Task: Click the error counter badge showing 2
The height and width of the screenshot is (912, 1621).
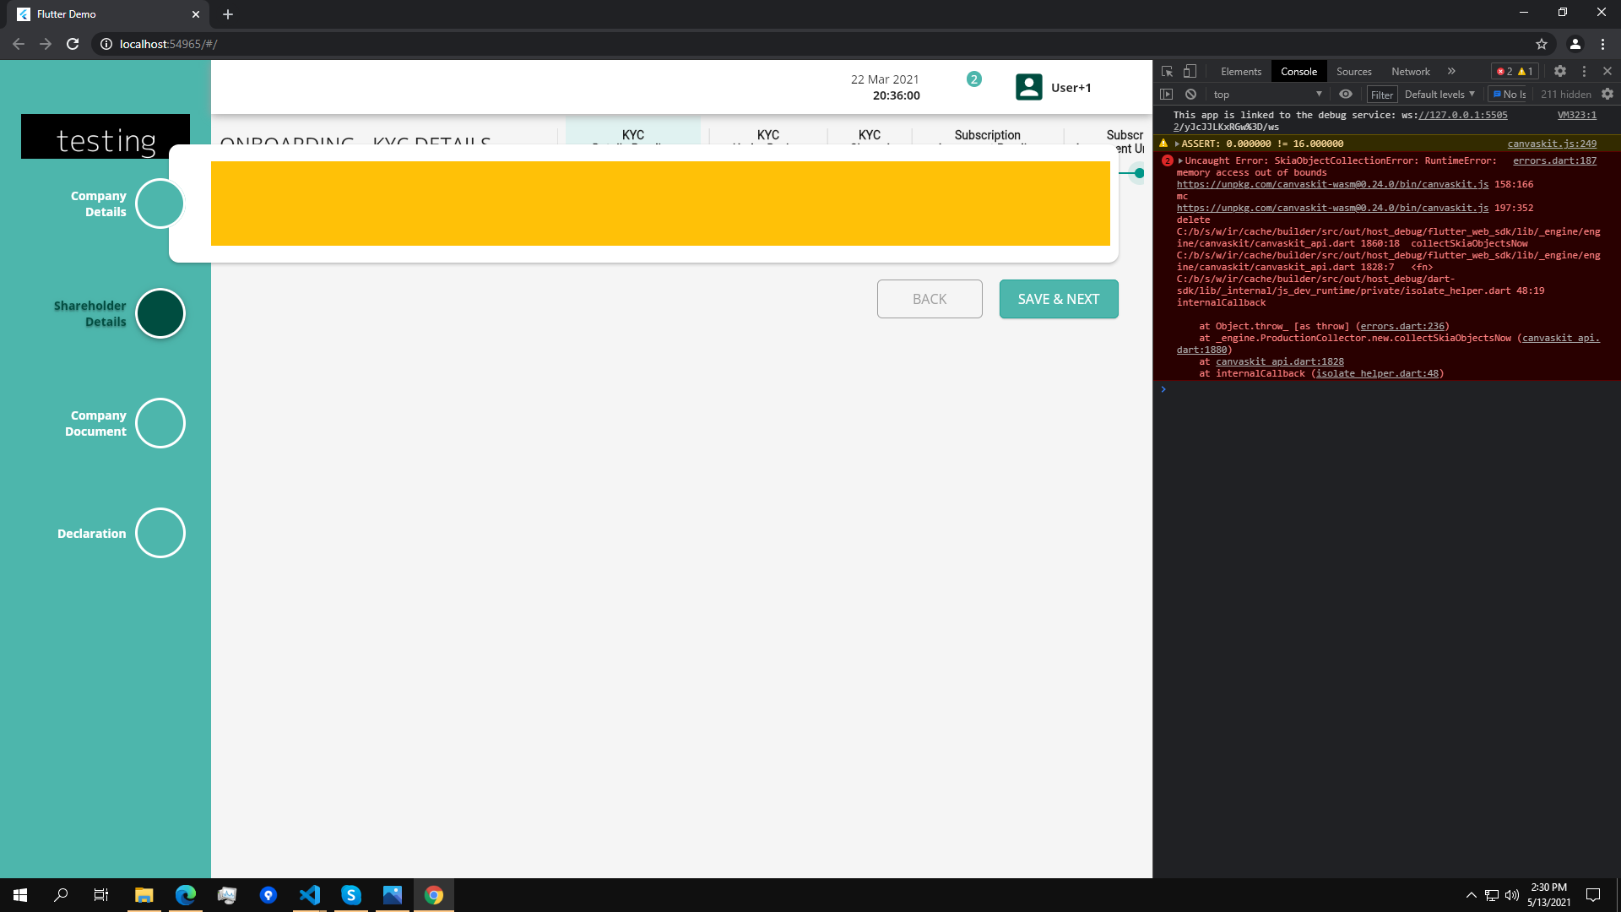Action: [1504, 71]
